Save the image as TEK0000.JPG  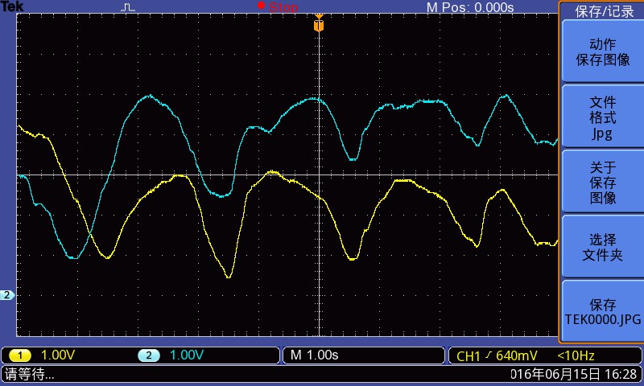(x=602, y=312)
